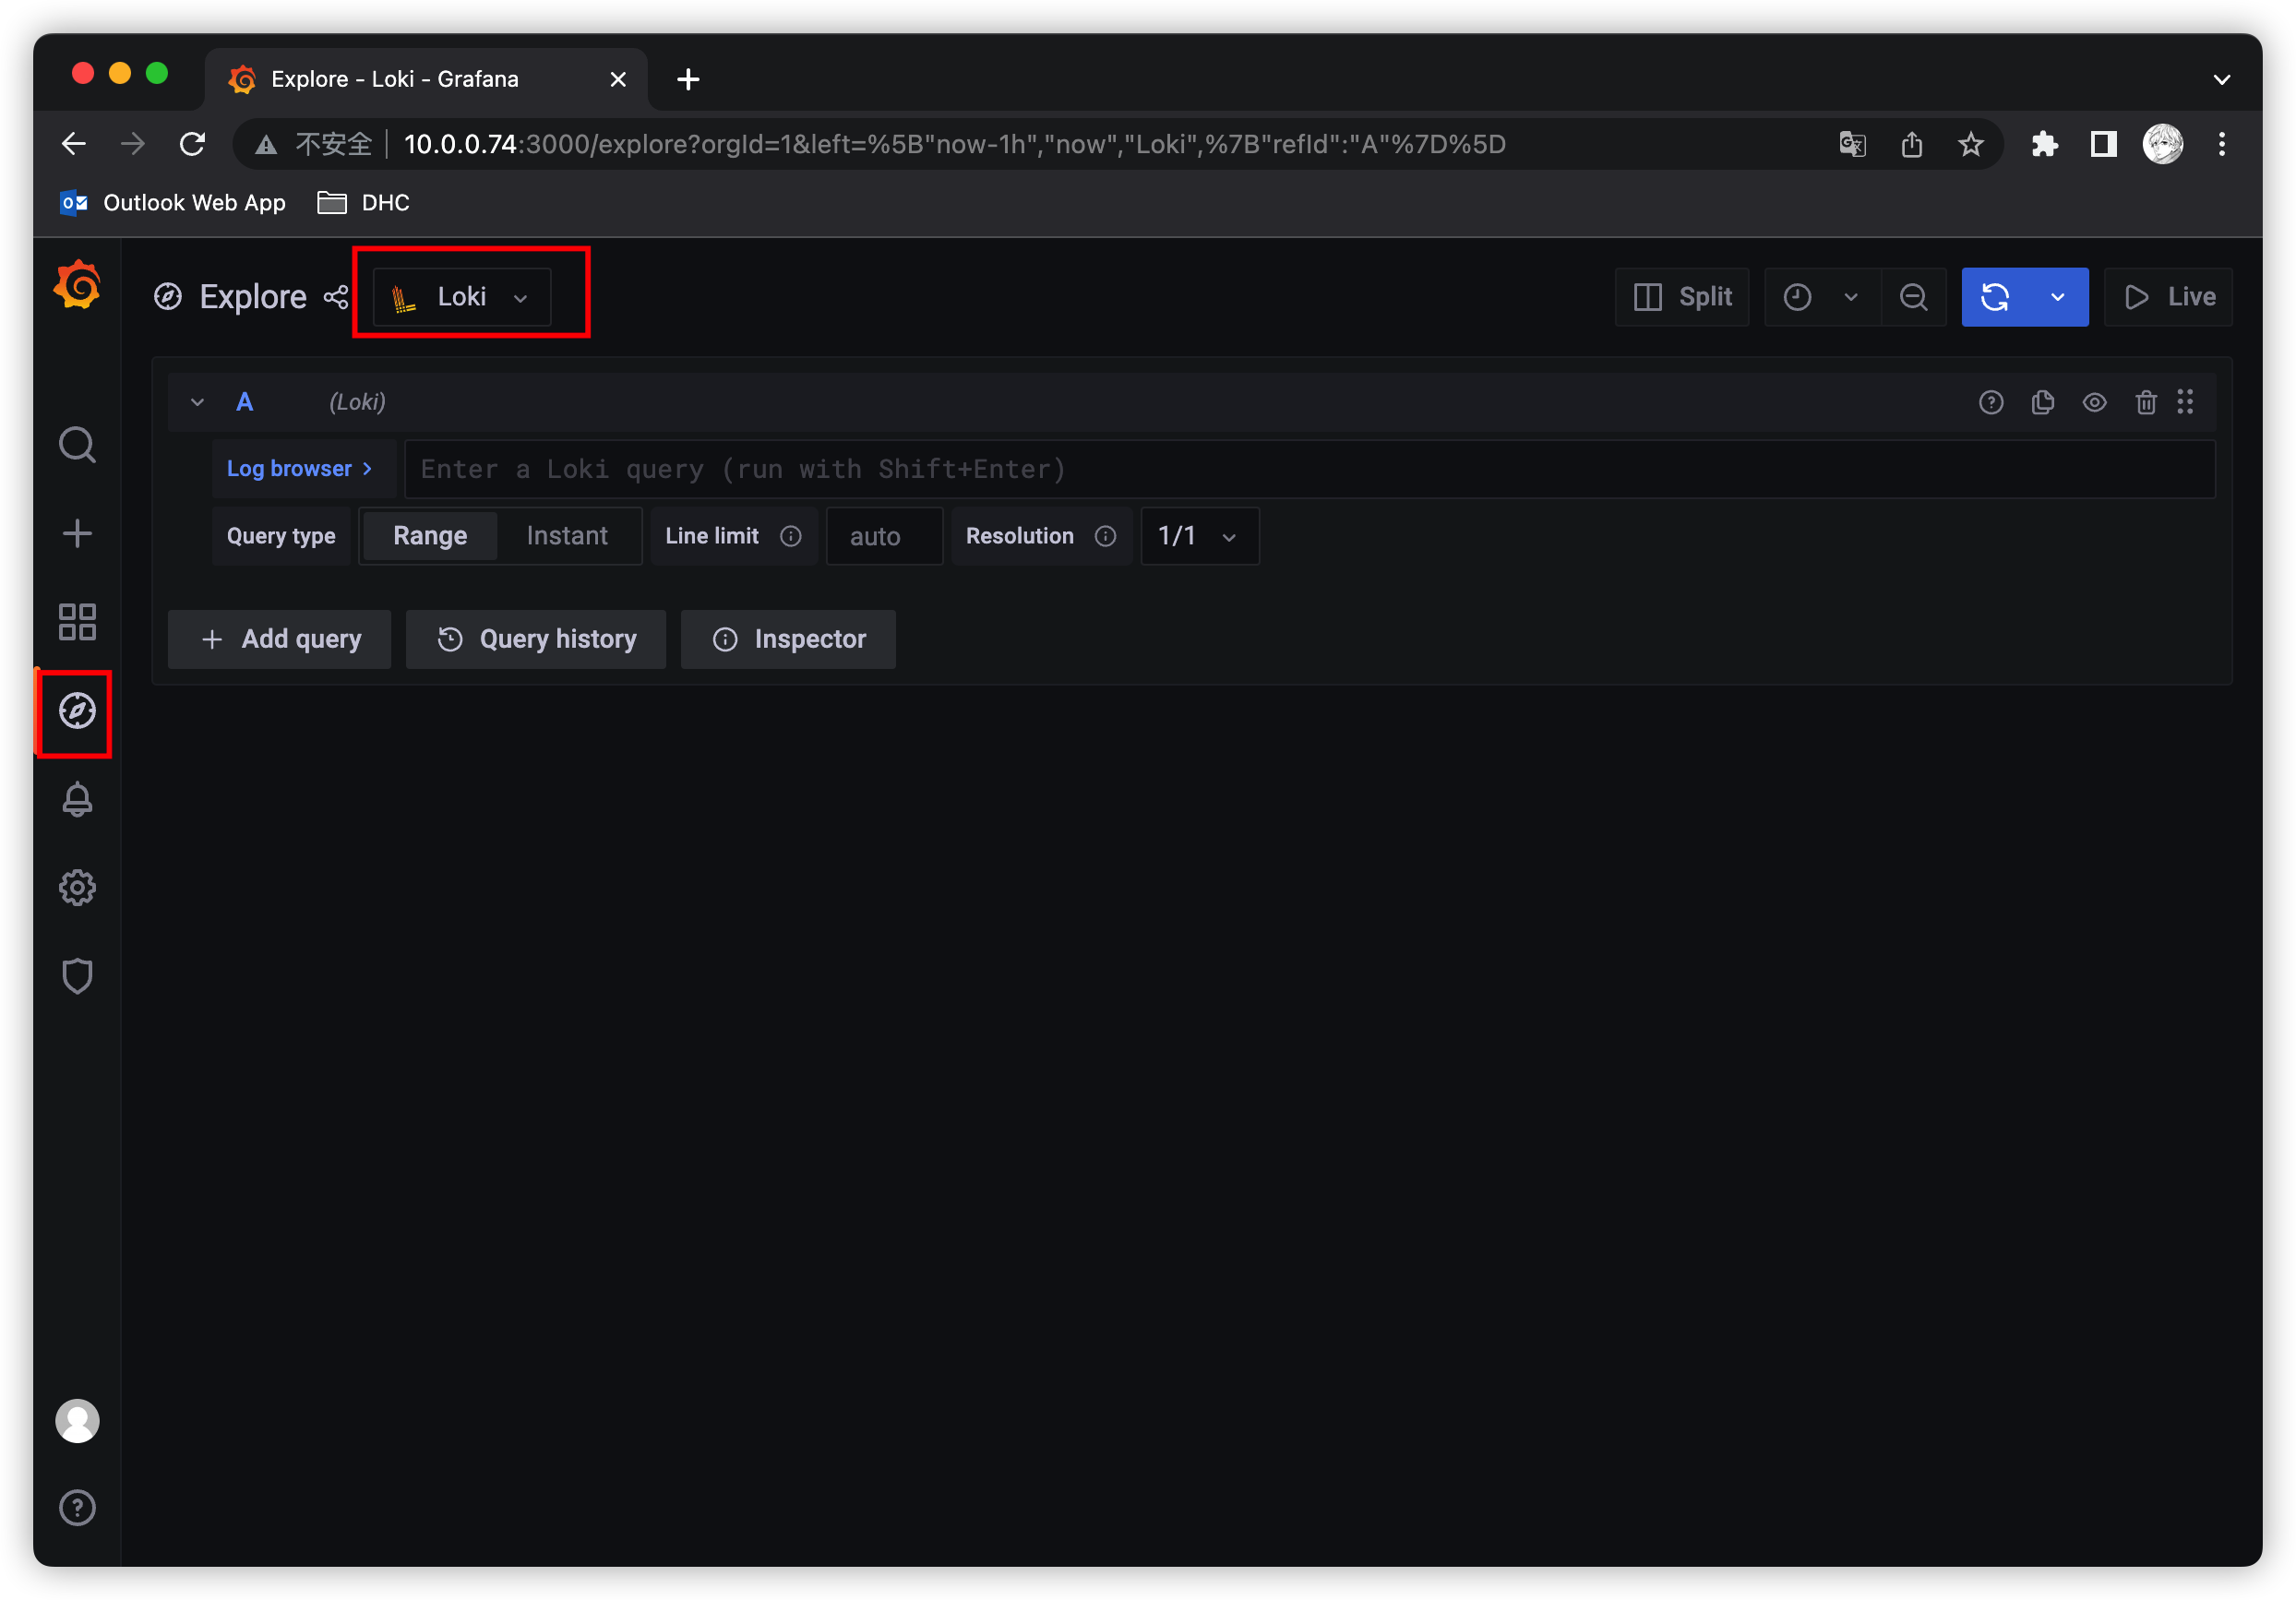This screenshot has height=1600, width=2296.
Task: Click the Query history button
Action: pos(536,639)
